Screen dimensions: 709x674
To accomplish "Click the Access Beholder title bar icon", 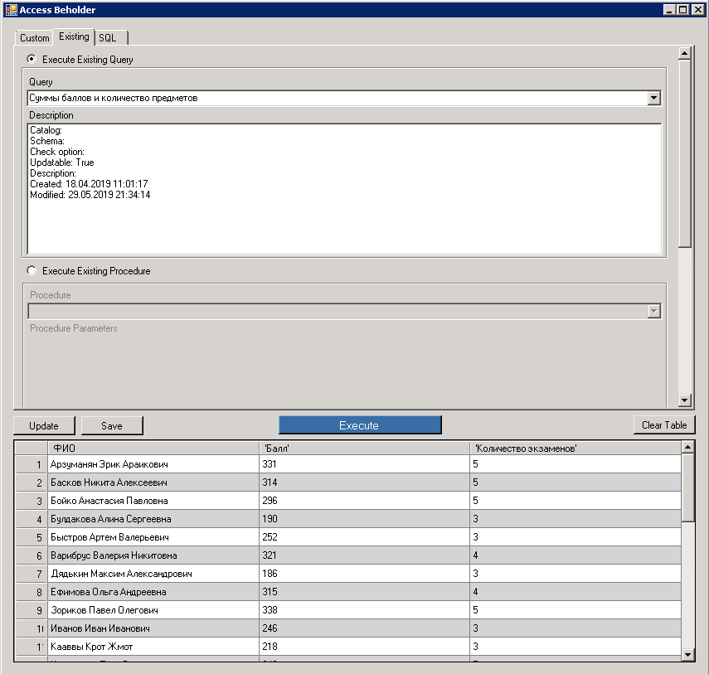I will tap(11, 9).
